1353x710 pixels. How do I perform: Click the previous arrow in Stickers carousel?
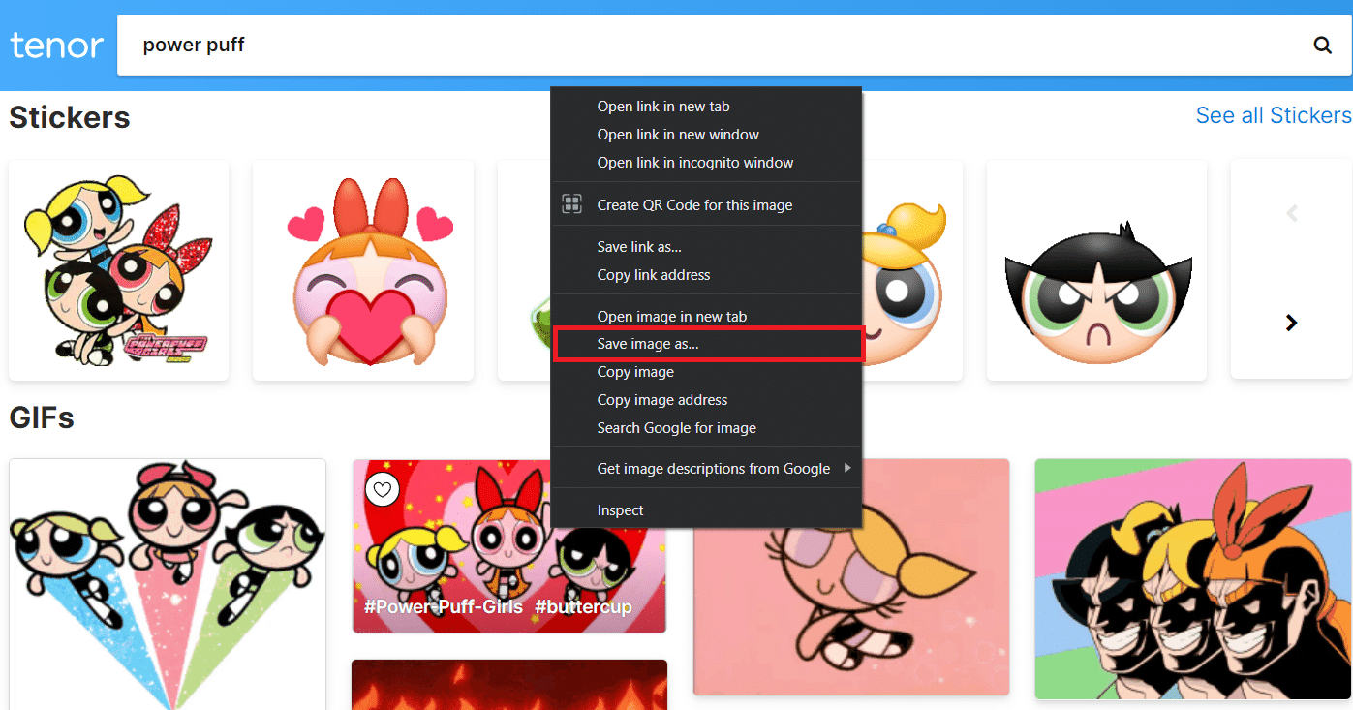click(1291, 213)
